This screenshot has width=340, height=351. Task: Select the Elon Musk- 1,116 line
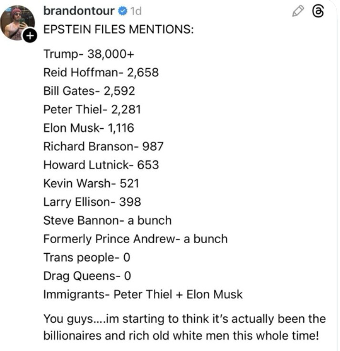point(88,128)
